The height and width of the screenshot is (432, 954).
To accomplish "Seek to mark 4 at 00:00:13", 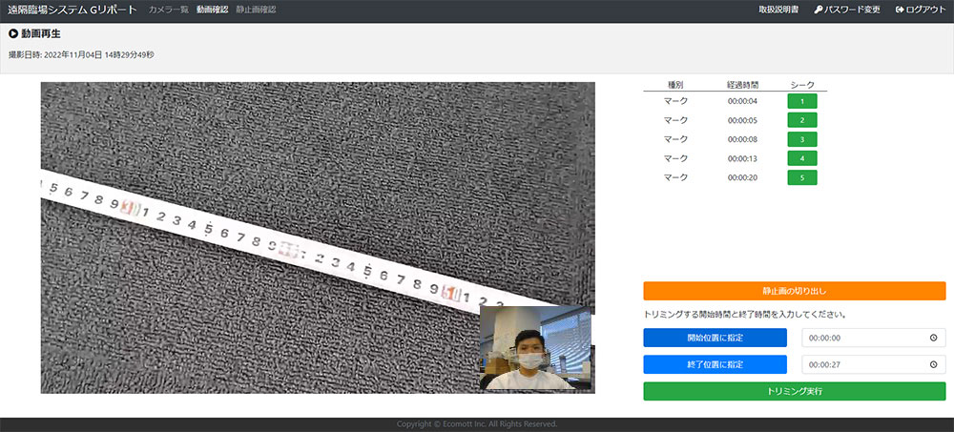I will pyautogui.click(x=802, y=158).
